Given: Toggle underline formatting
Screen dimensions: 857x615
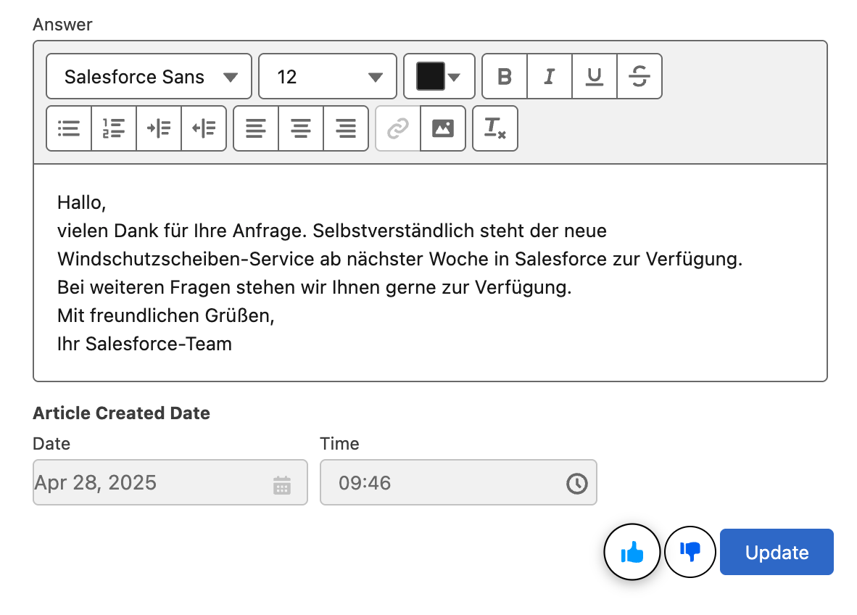Looking at the screenshot, I should click(595, 77).
